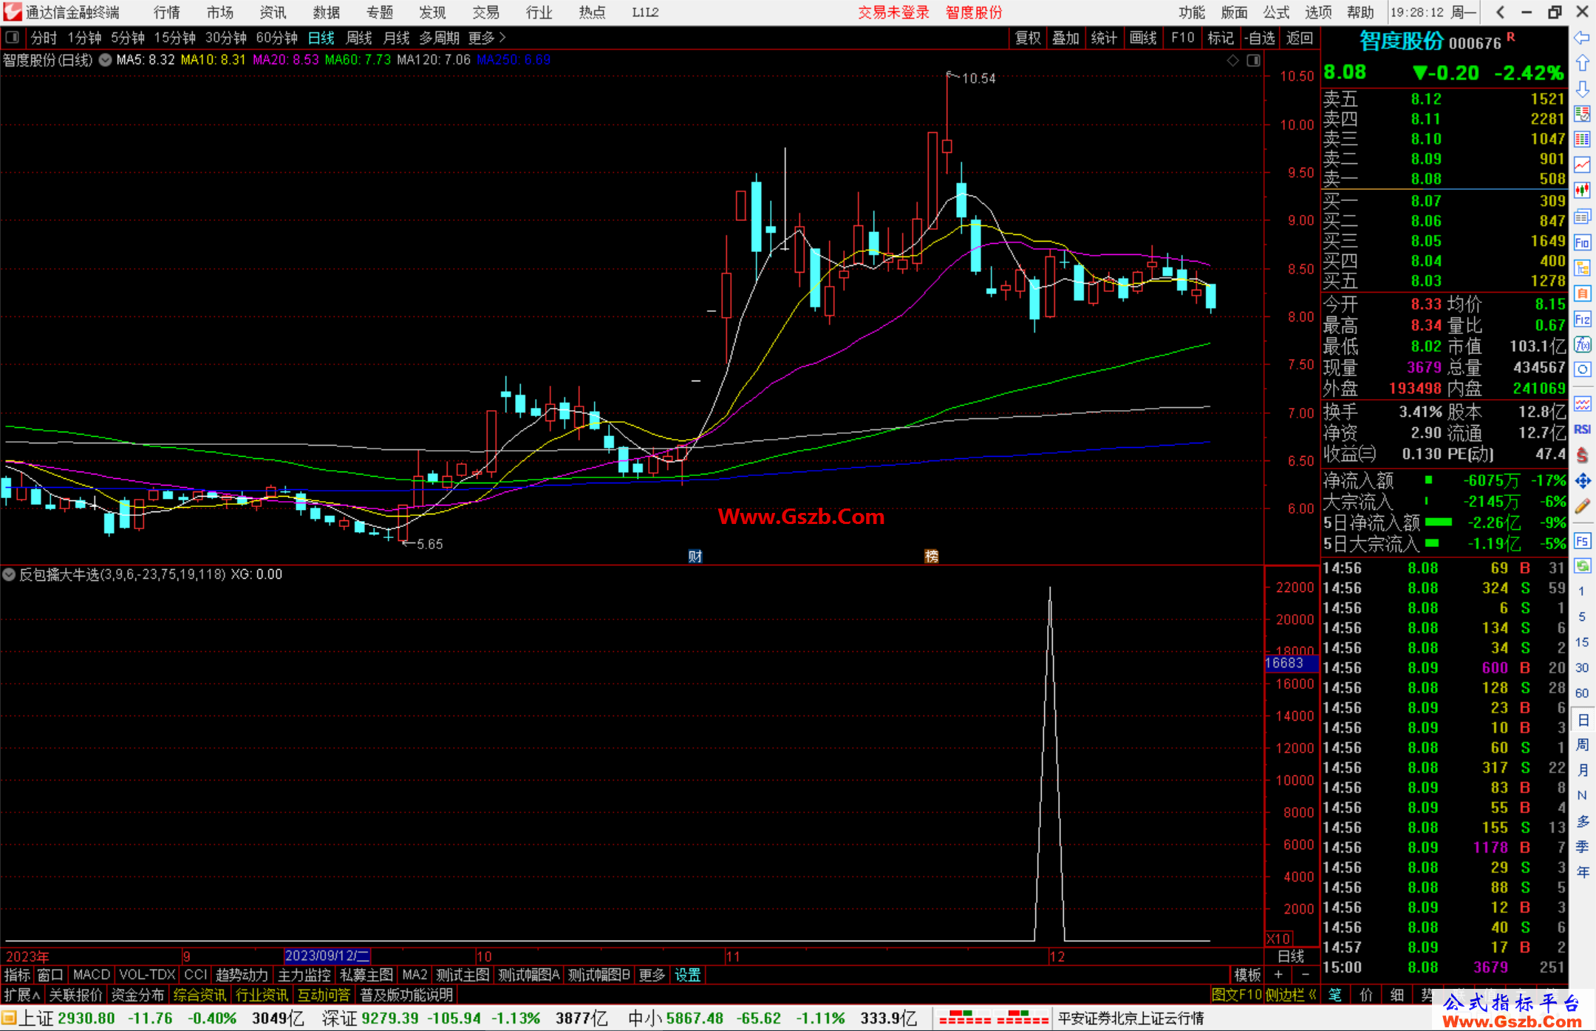The image size is (1596, 1031).
Task: Select 60 minute period in right sidebar
Action: pos(1582,693)
